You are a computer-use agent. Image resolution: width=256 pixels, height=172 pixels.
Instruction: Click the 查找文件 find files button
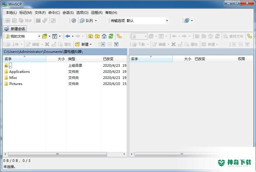point(233,36)
